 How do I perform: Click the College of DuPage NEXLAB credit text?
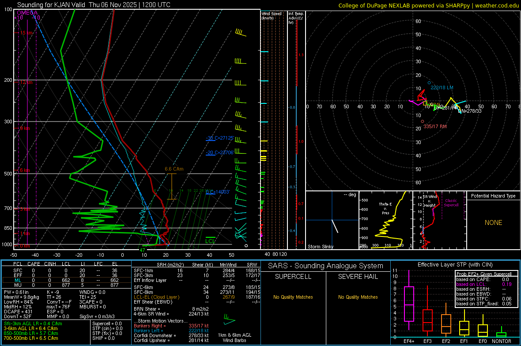(x=428, y=5)
